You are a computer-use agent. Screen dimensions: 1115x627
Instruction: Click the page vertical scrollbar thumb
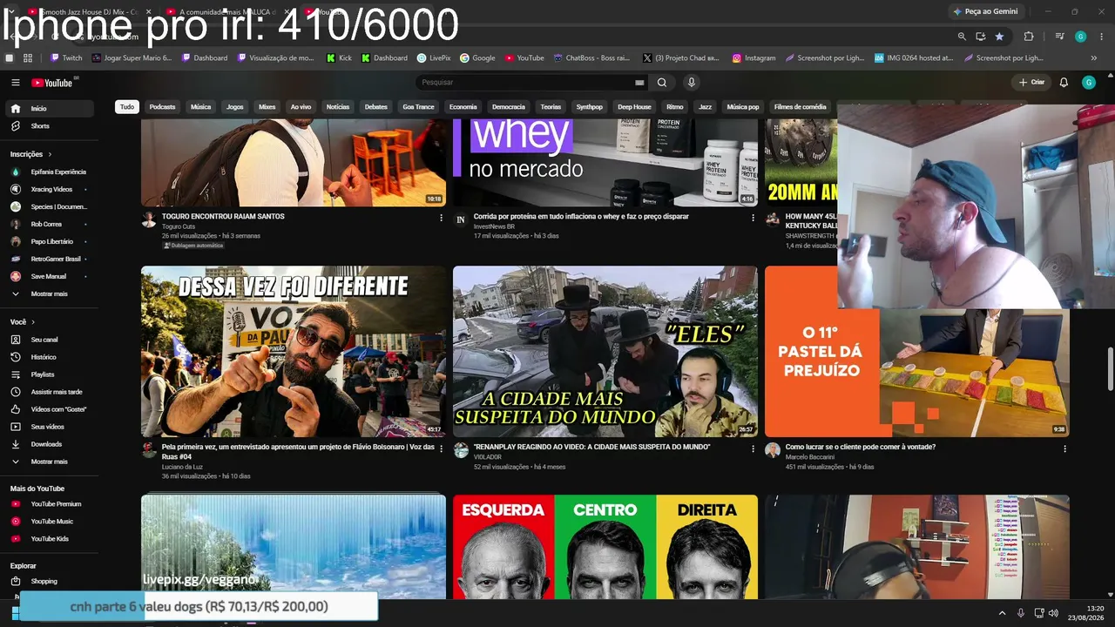point(1110,369)
